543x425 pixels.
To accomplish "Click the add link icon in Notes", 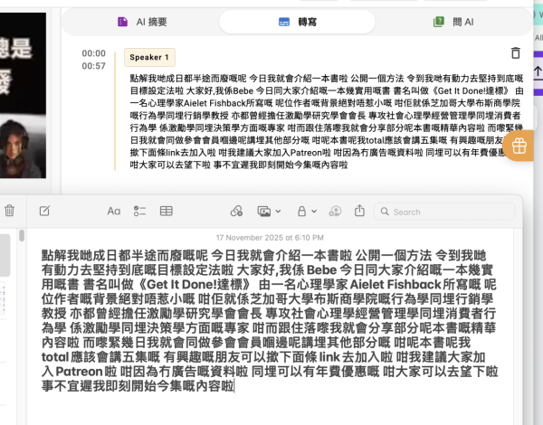I will click(x=236, y=211).
